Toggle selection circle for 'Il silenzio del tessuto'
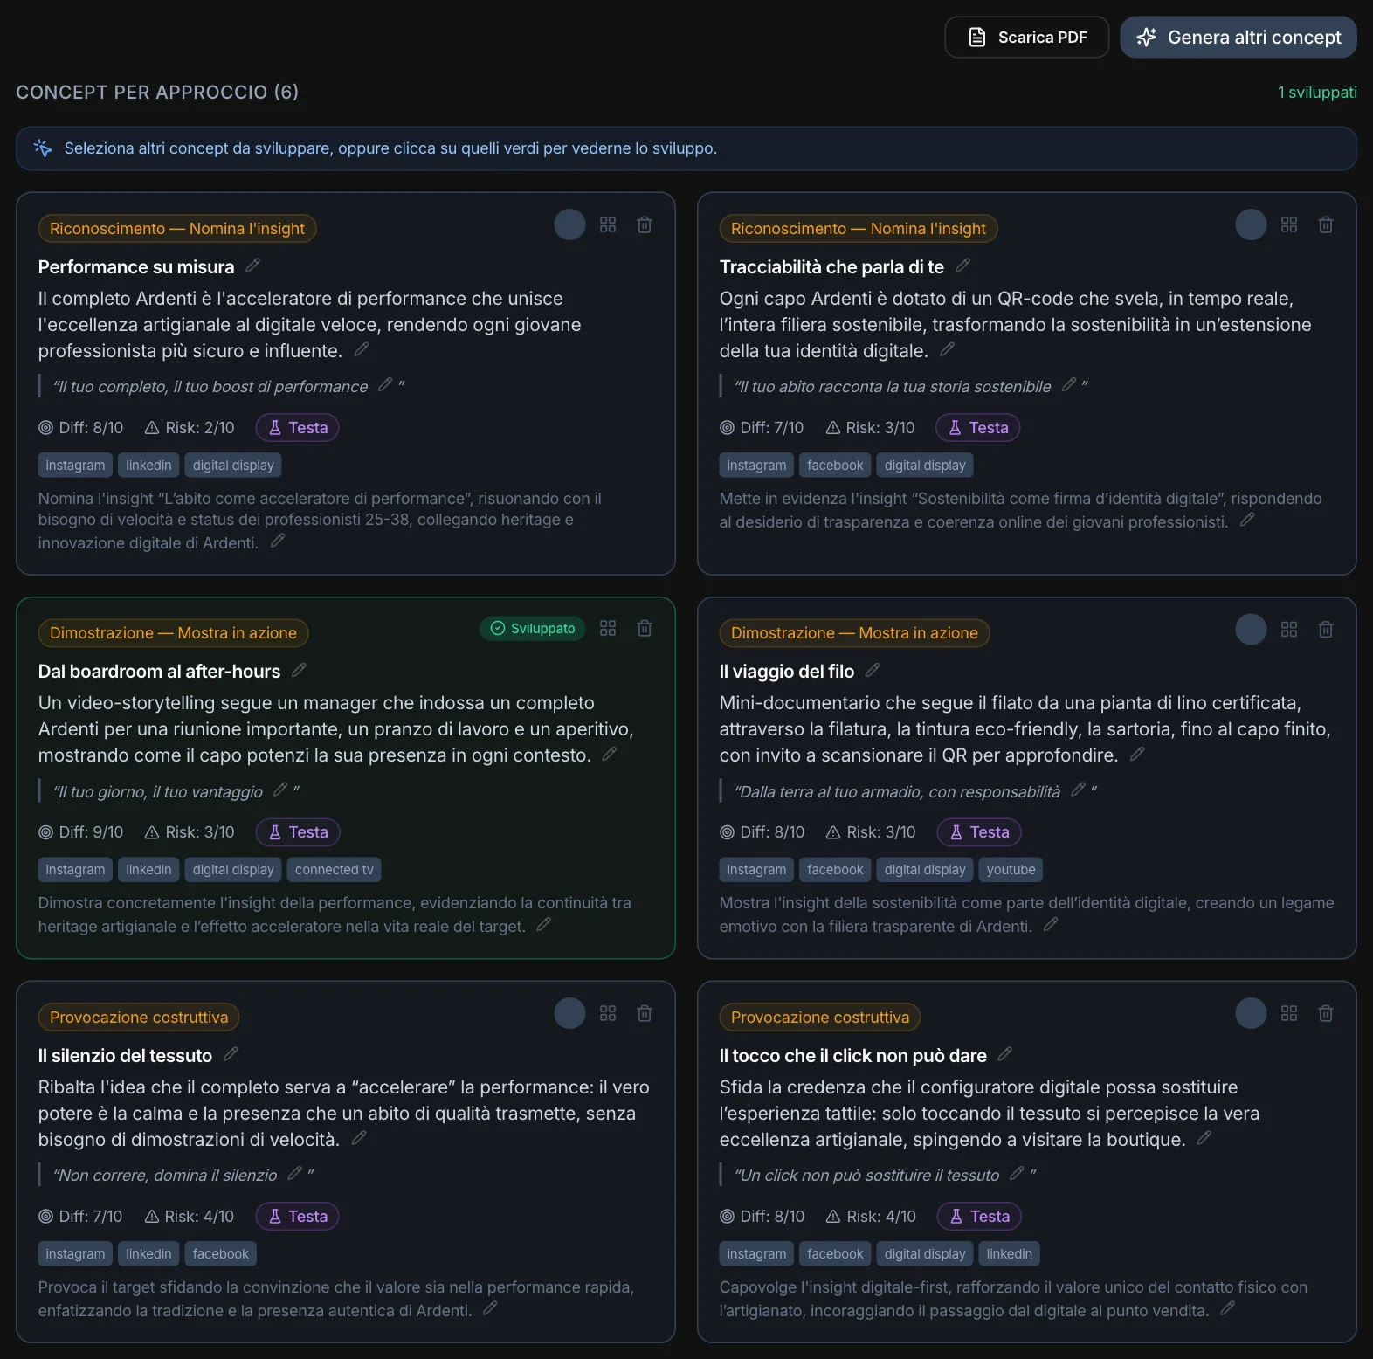 pos(569,1013)
